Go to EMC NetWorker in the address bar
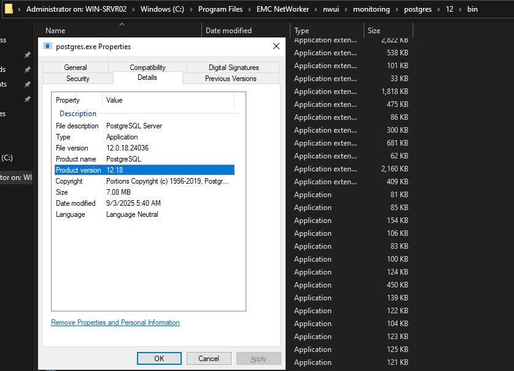514x371 pixels. (x=282, y=9)
